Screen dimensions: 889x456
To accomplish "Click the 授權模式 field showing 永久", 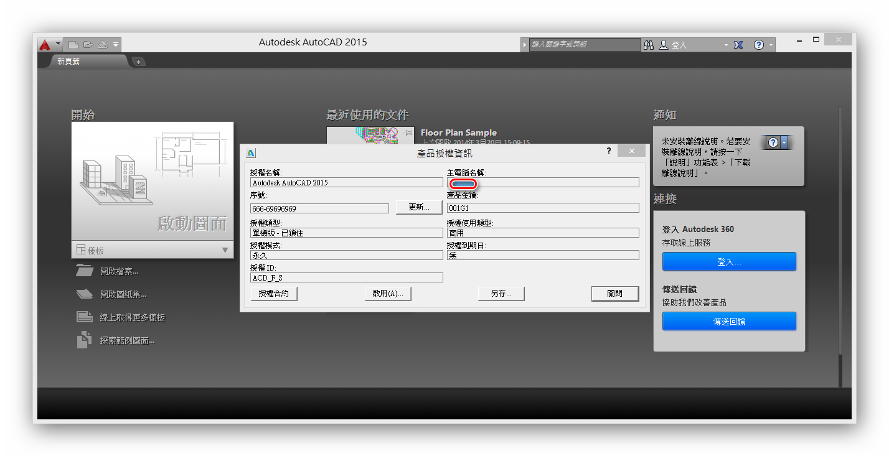I will 347,255.
